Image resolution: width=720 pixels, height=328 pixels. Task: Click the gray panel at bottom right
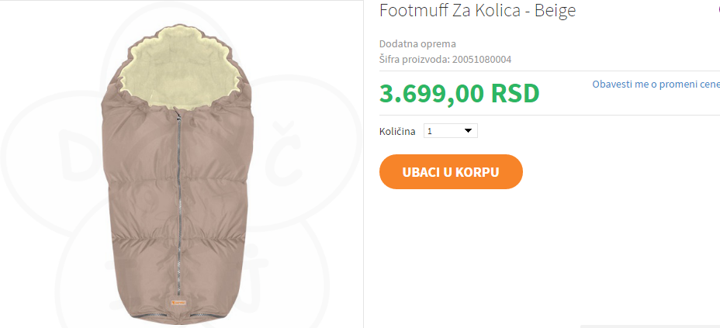(x=649, y=326)
